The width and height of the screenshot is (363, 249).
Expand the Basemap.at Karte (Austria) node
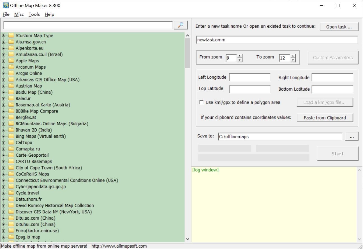tap(4, 105)
